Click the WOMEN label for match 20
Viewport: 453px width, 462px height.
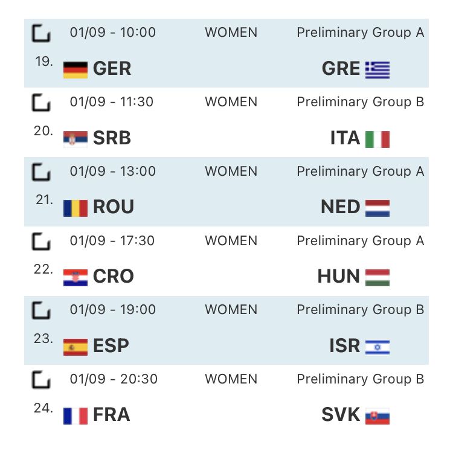tap(231, 101)
